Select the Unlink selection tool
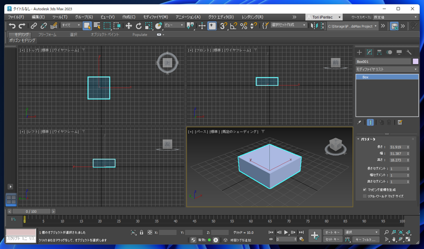The image size is (424, 249). click(43, 25)
